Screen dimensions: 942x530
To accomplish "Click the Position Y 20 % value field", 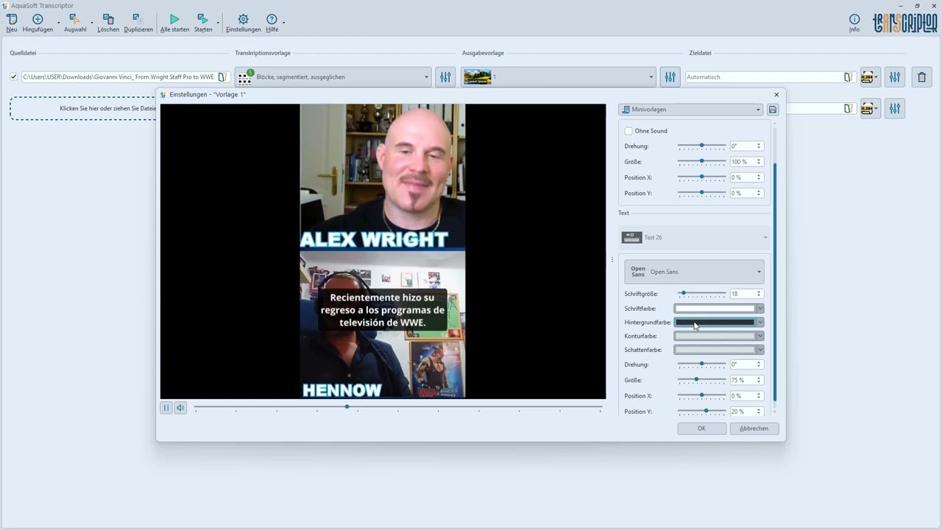I will (742, 411).
